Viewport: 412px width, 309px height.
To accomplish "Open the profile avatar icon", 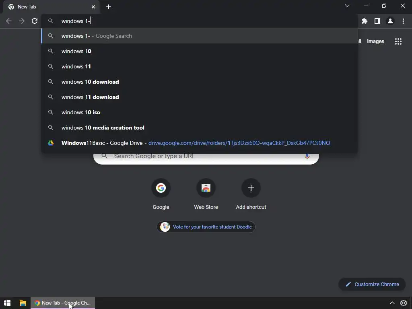I will [390, 21].
